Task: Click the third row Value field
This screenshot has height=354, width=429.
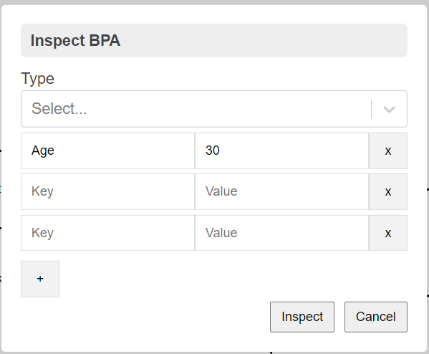Action: [x=281, y=233]
